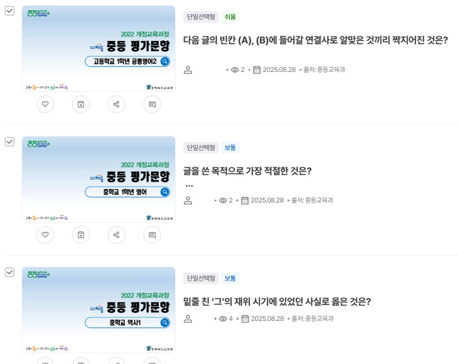Viewport: 458px width, 364px height.
Task: Uncheck the 중학교 1학년 영어 checkbox
Action: 9,141
